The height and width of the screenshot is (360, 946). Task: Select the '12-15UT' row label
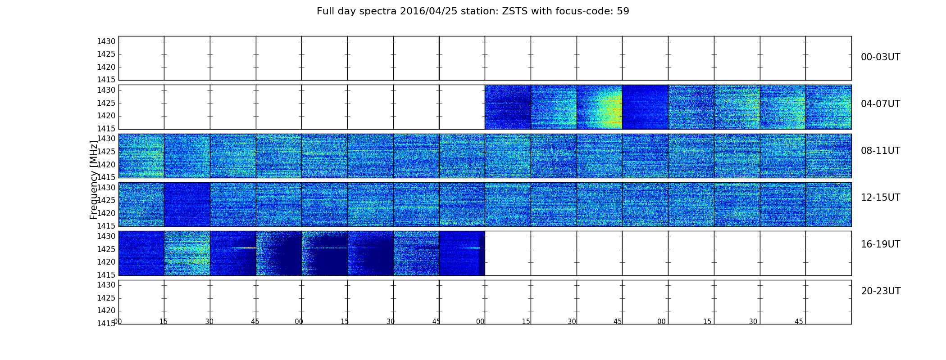click(880, 198)
